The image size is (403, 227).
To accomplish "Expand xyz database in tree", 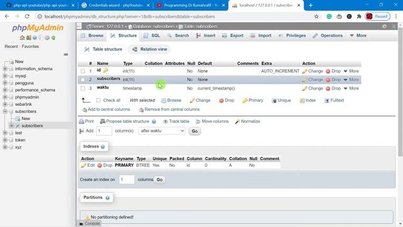I will 5,147.
